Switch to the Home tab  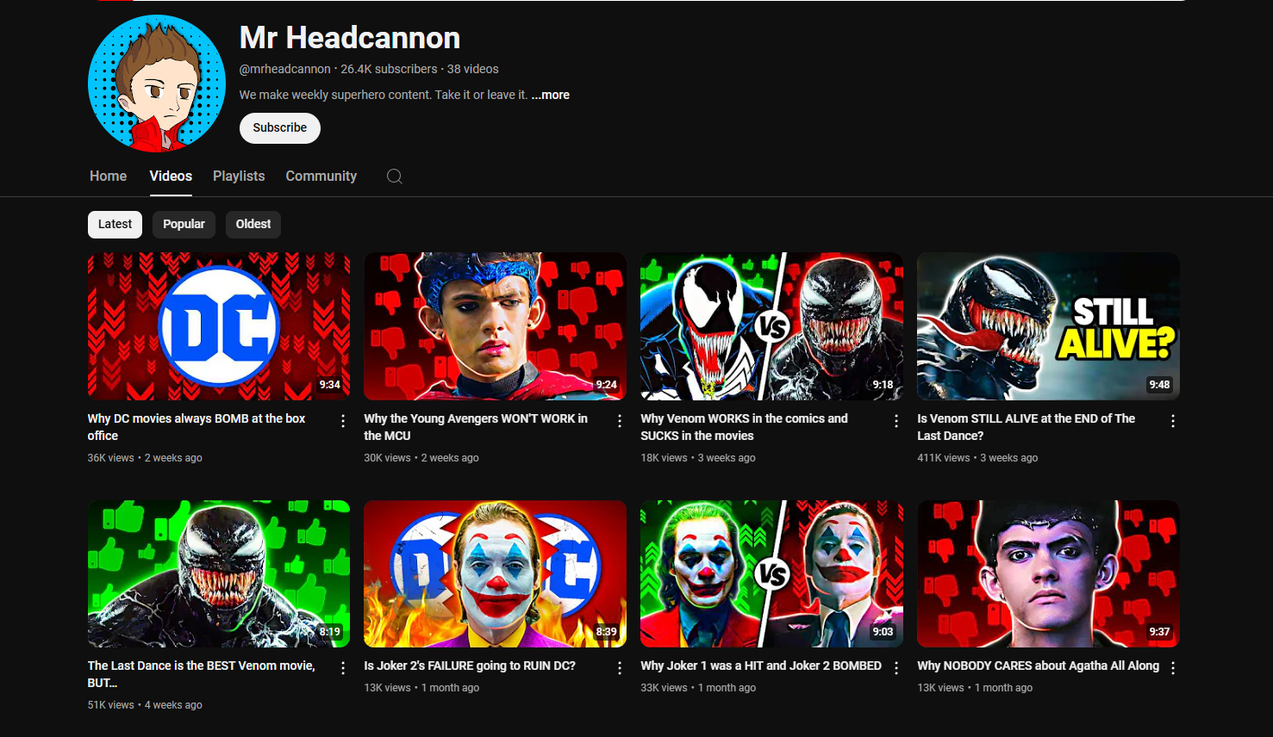[108, 176]
